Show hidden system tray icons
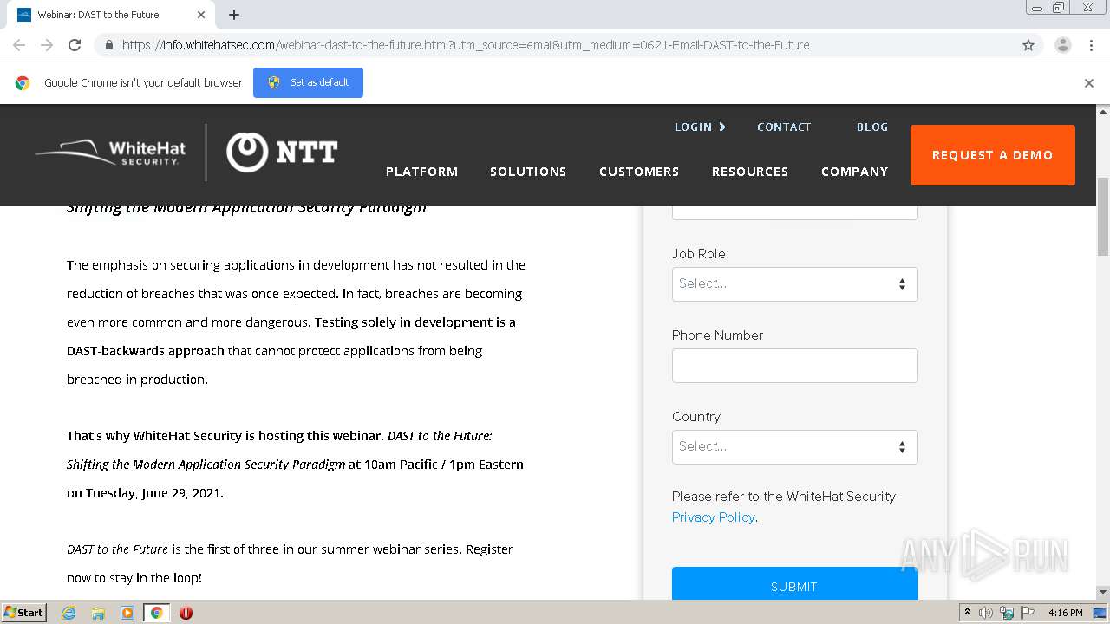1110x624 pixels. [x=967, y=613]
